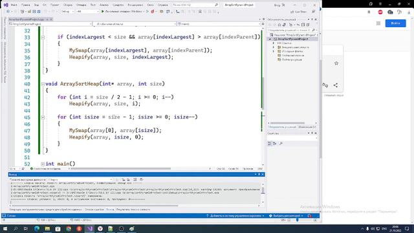Open the Сборка menu
414x233 pixels.
click(68, 5)
